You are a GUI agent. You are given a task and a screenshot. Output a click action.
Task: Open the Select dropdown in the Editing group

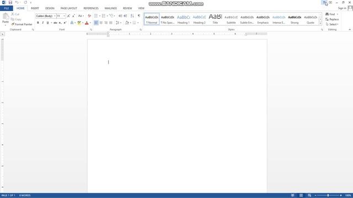[332, 24]
